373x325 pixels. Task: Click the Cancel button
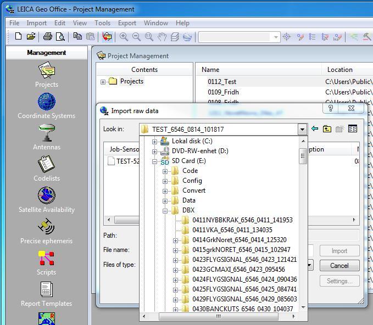click(x=339, y=265)
